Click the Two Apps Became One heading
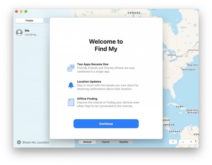 pyautogui.click(x=93, y=64)
